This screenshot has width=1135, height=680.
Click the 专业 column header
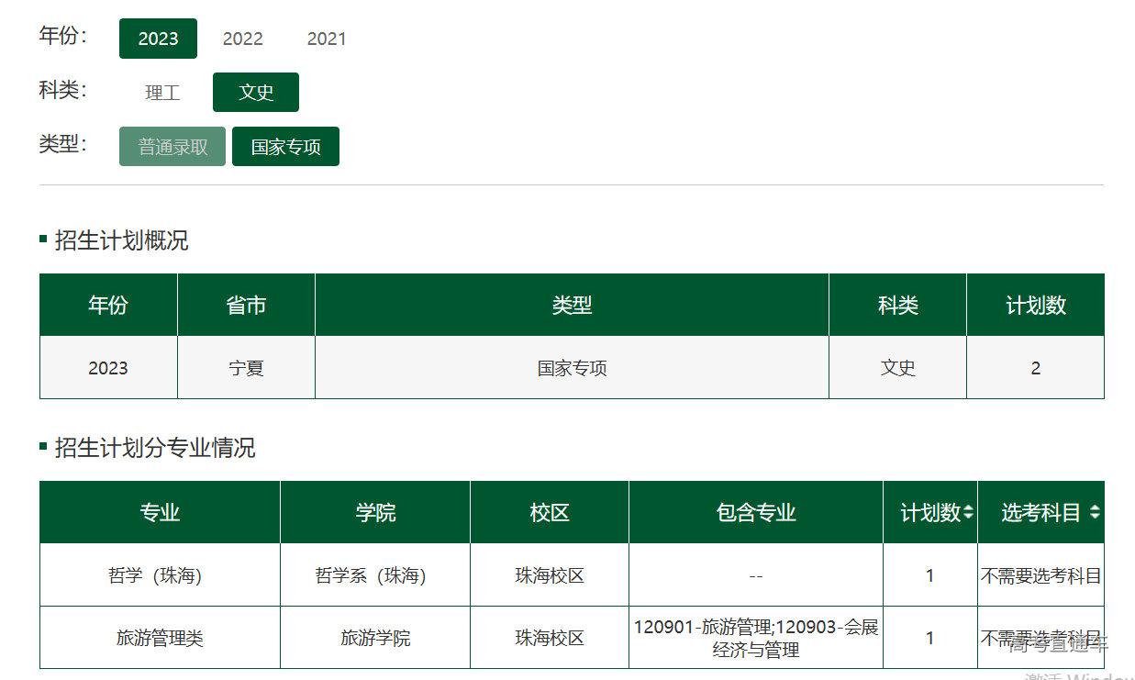pyautogui.click(x=160, y=512)
